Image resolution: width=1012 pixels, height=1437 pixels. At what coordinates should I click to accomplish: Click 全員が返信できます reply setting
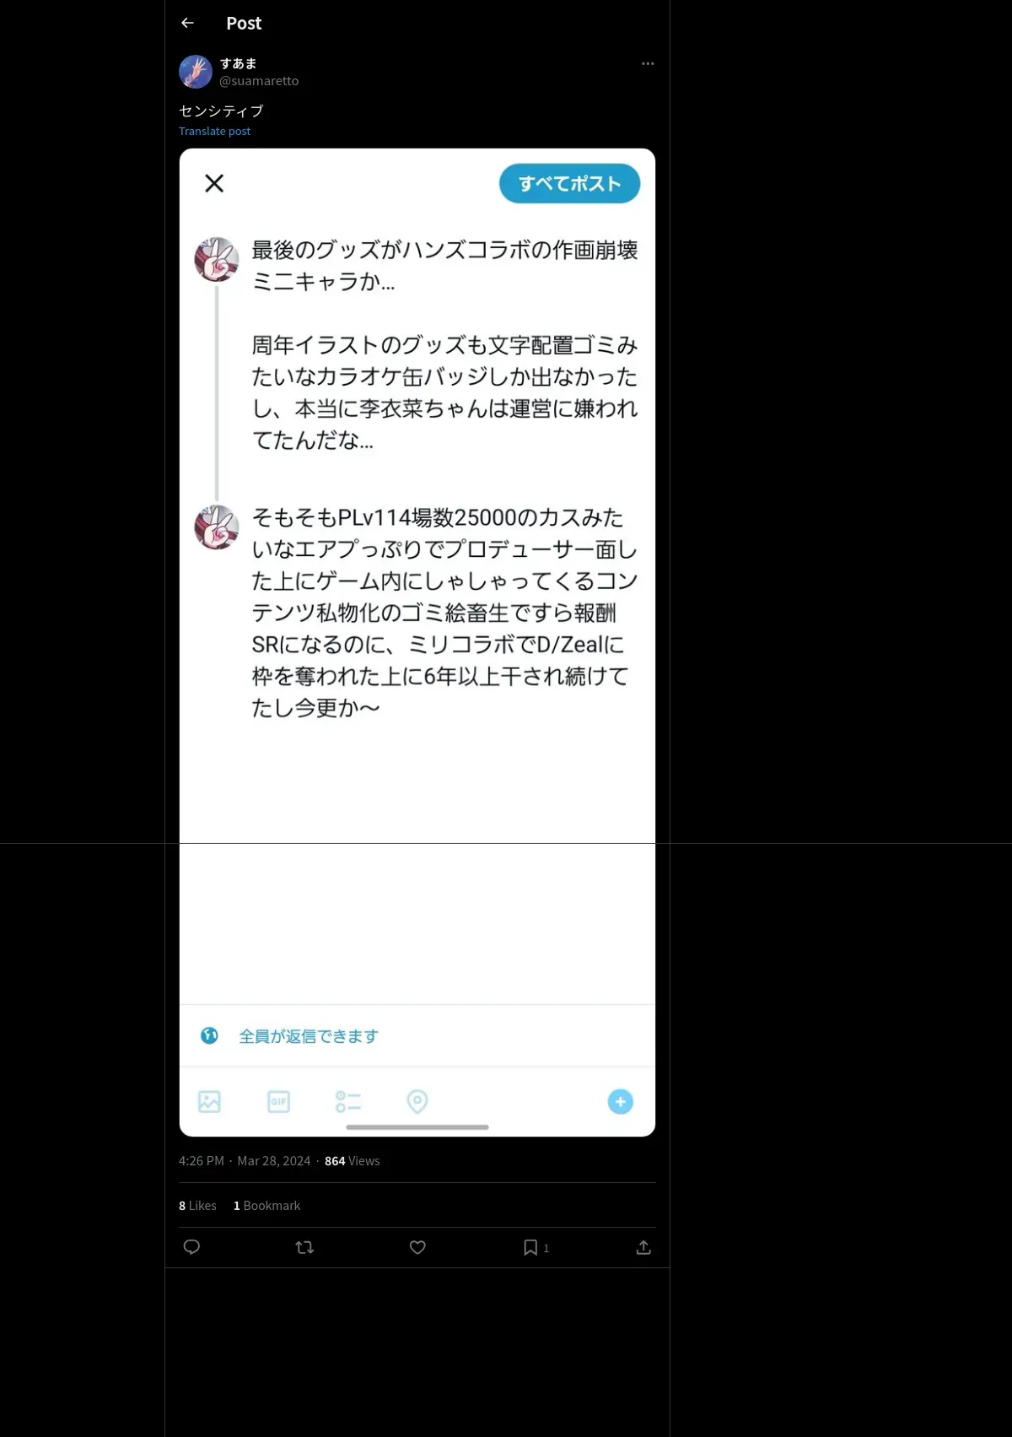click(x=309, y=1036)
